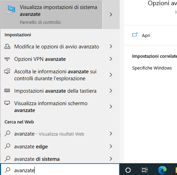The image size is (177, 175).
Task: Launch Microsoft Edge from the taskbar
Action: pyautogui.click(x=162, y=170)
